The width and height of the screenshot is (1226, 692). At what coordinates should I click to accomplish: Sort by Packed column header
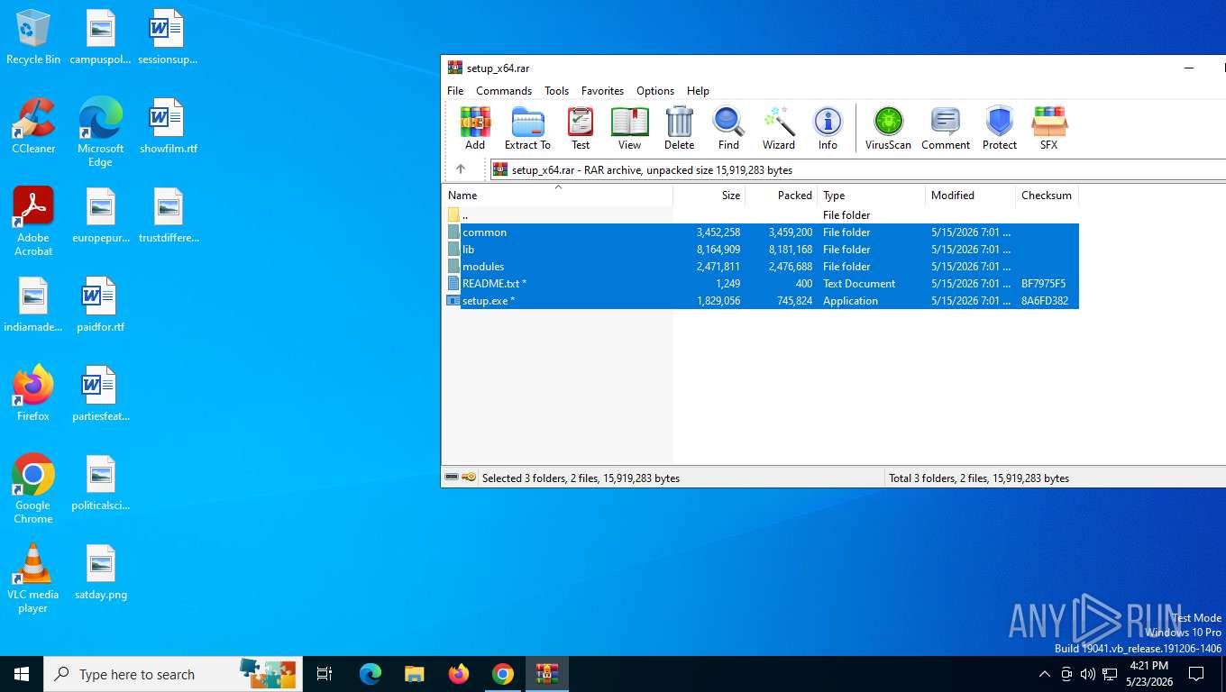[x=782, y=196]
